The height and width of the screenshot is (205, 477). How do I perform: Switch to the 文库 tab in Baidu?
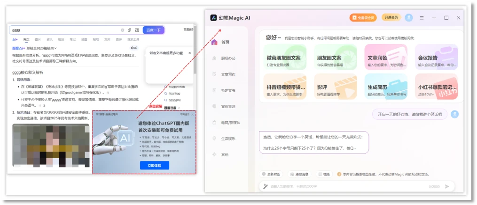tap(108, 39)
